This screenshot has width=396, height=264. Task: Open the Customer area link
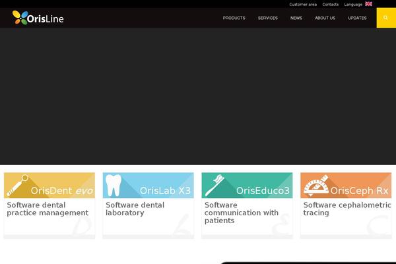click(x=303, y=5)
